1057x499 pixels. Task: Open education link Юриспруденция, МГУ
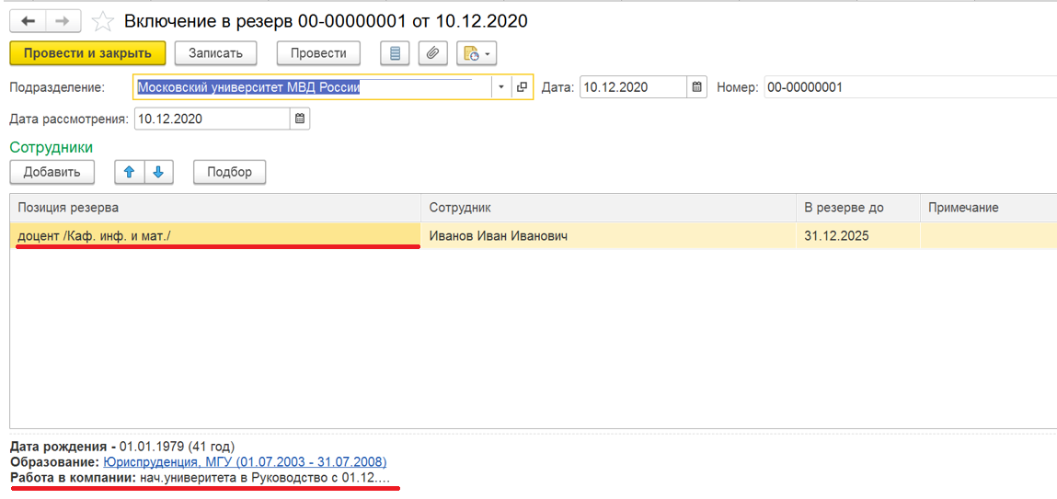pos(245,462)
